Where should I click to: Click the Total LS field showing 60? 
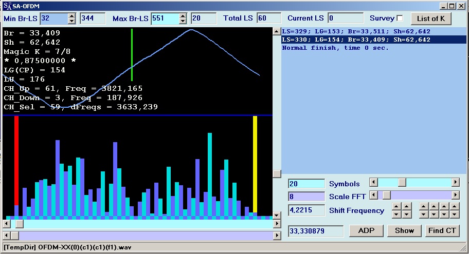tap(269, 18)
